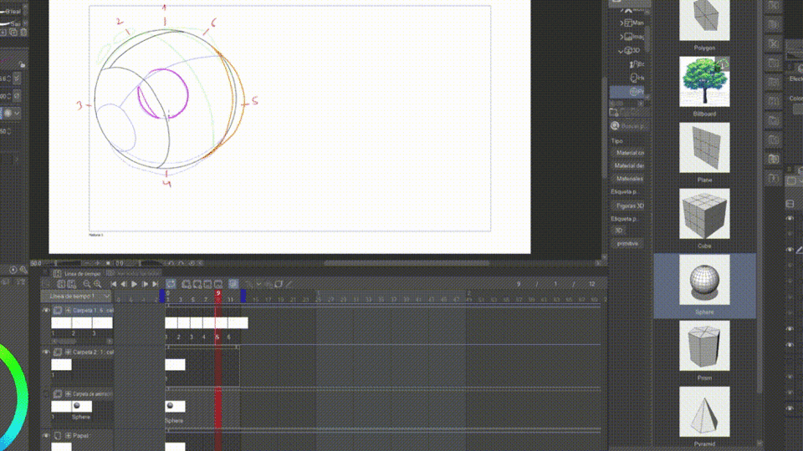
Task: Click the Figuras 3D tag filter
Action: (628, 204)
